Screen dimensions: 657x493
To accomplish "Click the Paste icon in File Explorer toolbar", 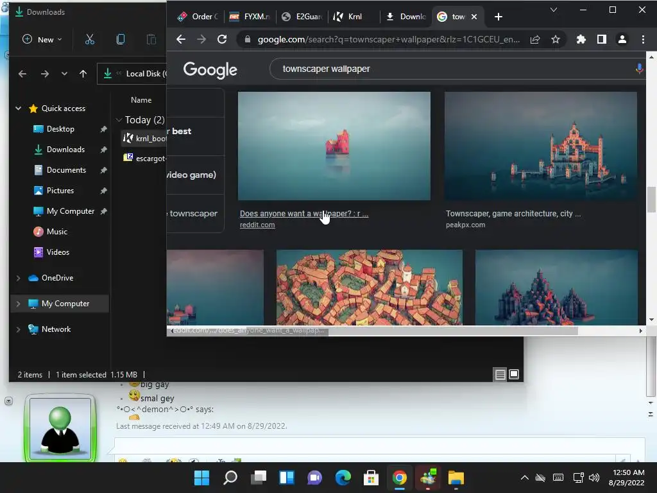I will (151, 39).
